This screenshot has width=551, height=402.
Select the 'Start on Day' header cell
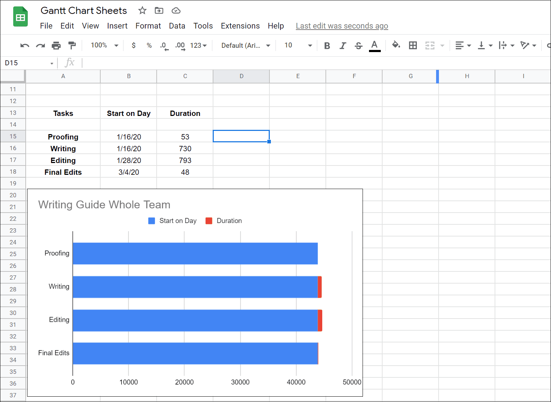[x=128, y=113]
